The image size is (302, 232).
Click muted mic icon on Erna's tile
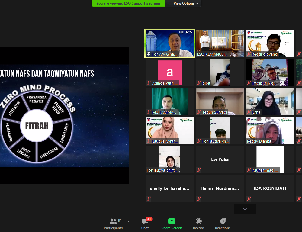249,112
